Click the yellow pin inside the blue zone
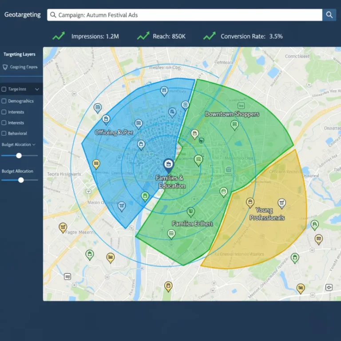Screen dimensions: 341x341 point(96,164)
